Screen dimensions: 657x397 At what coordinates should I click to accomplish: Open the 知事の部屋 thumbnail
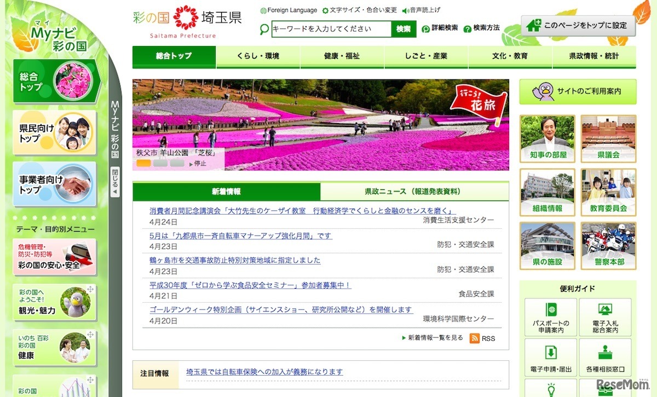(547, 138)
